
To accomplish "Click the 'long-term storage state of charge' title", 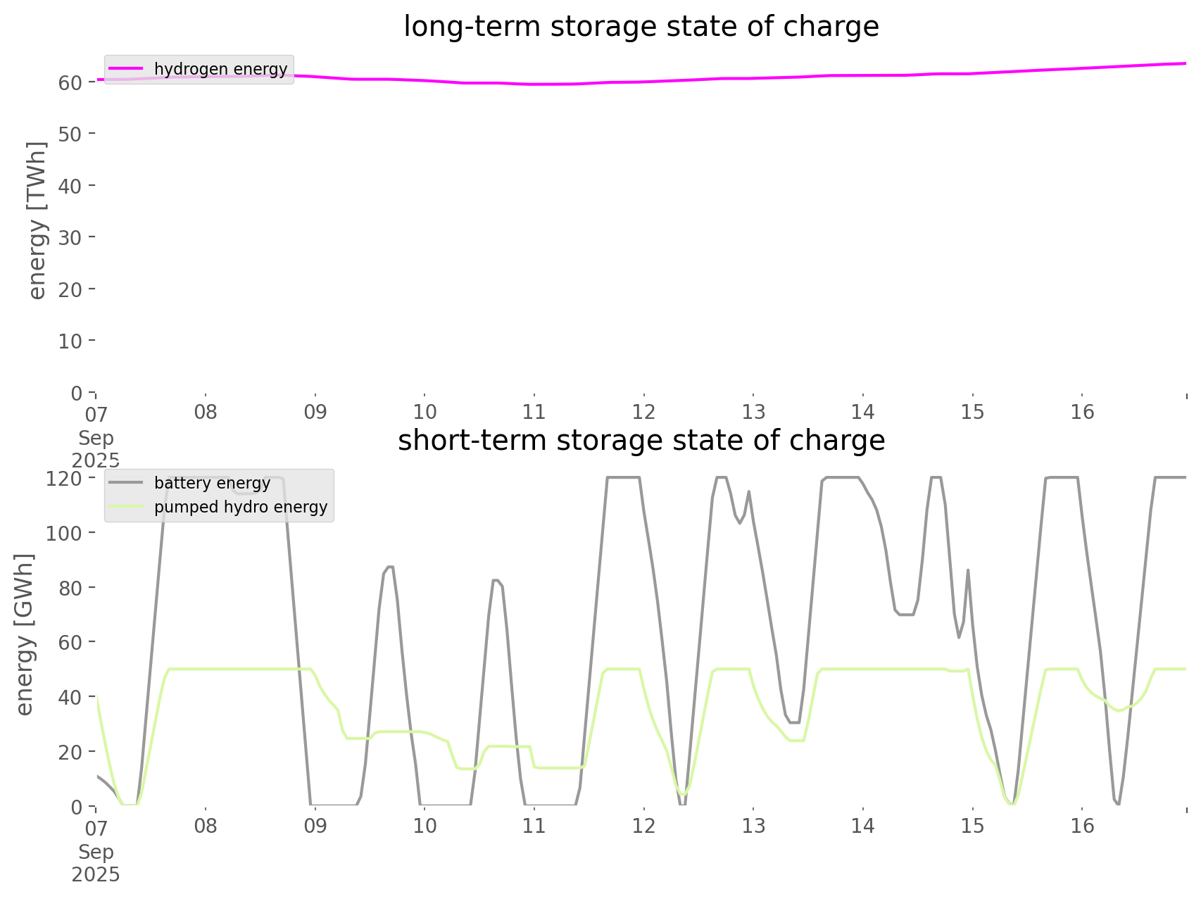I will (641, 27).
